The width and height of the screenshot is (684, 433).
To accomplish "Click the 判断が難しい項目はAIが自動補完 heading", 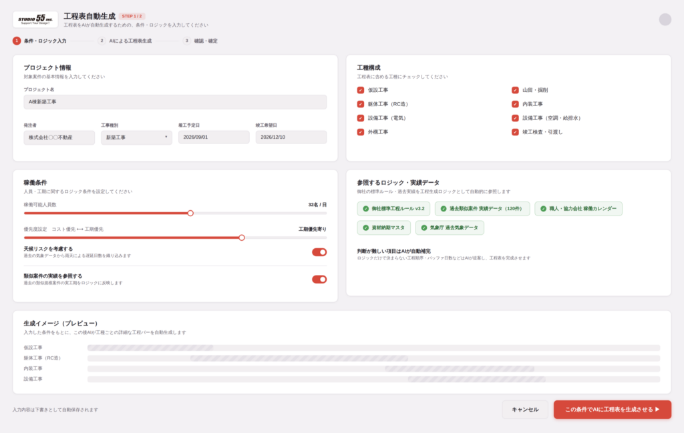I will click(x=394, y=252).
